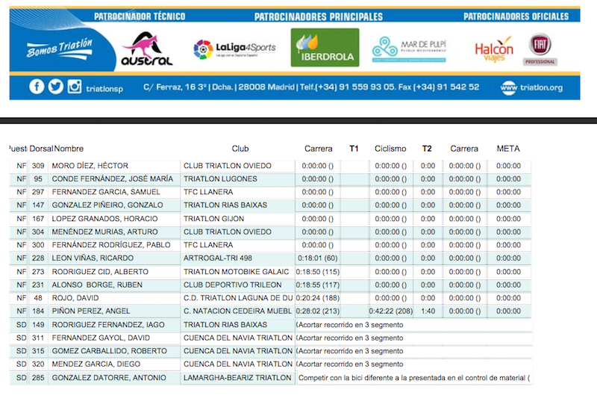Select the name CONDE FERNÁNDEZ, JOSÉ MARÍA
The height and width of the screenshot is (419, 597).
[113, 179]
